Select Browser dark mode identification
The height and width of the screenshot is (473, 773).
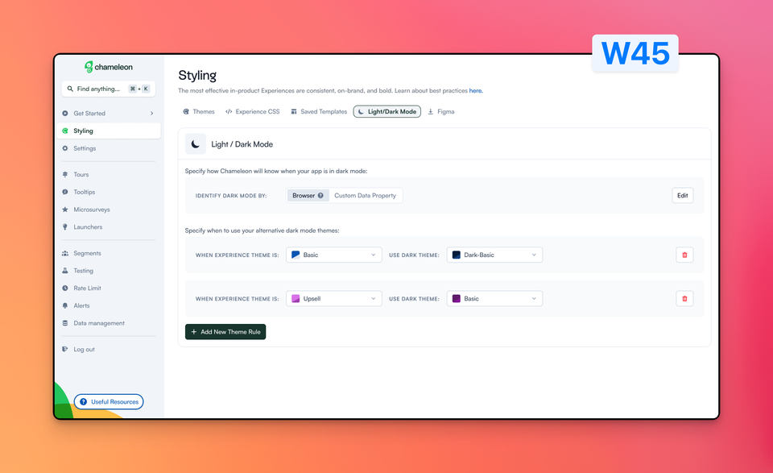(308, 195)
